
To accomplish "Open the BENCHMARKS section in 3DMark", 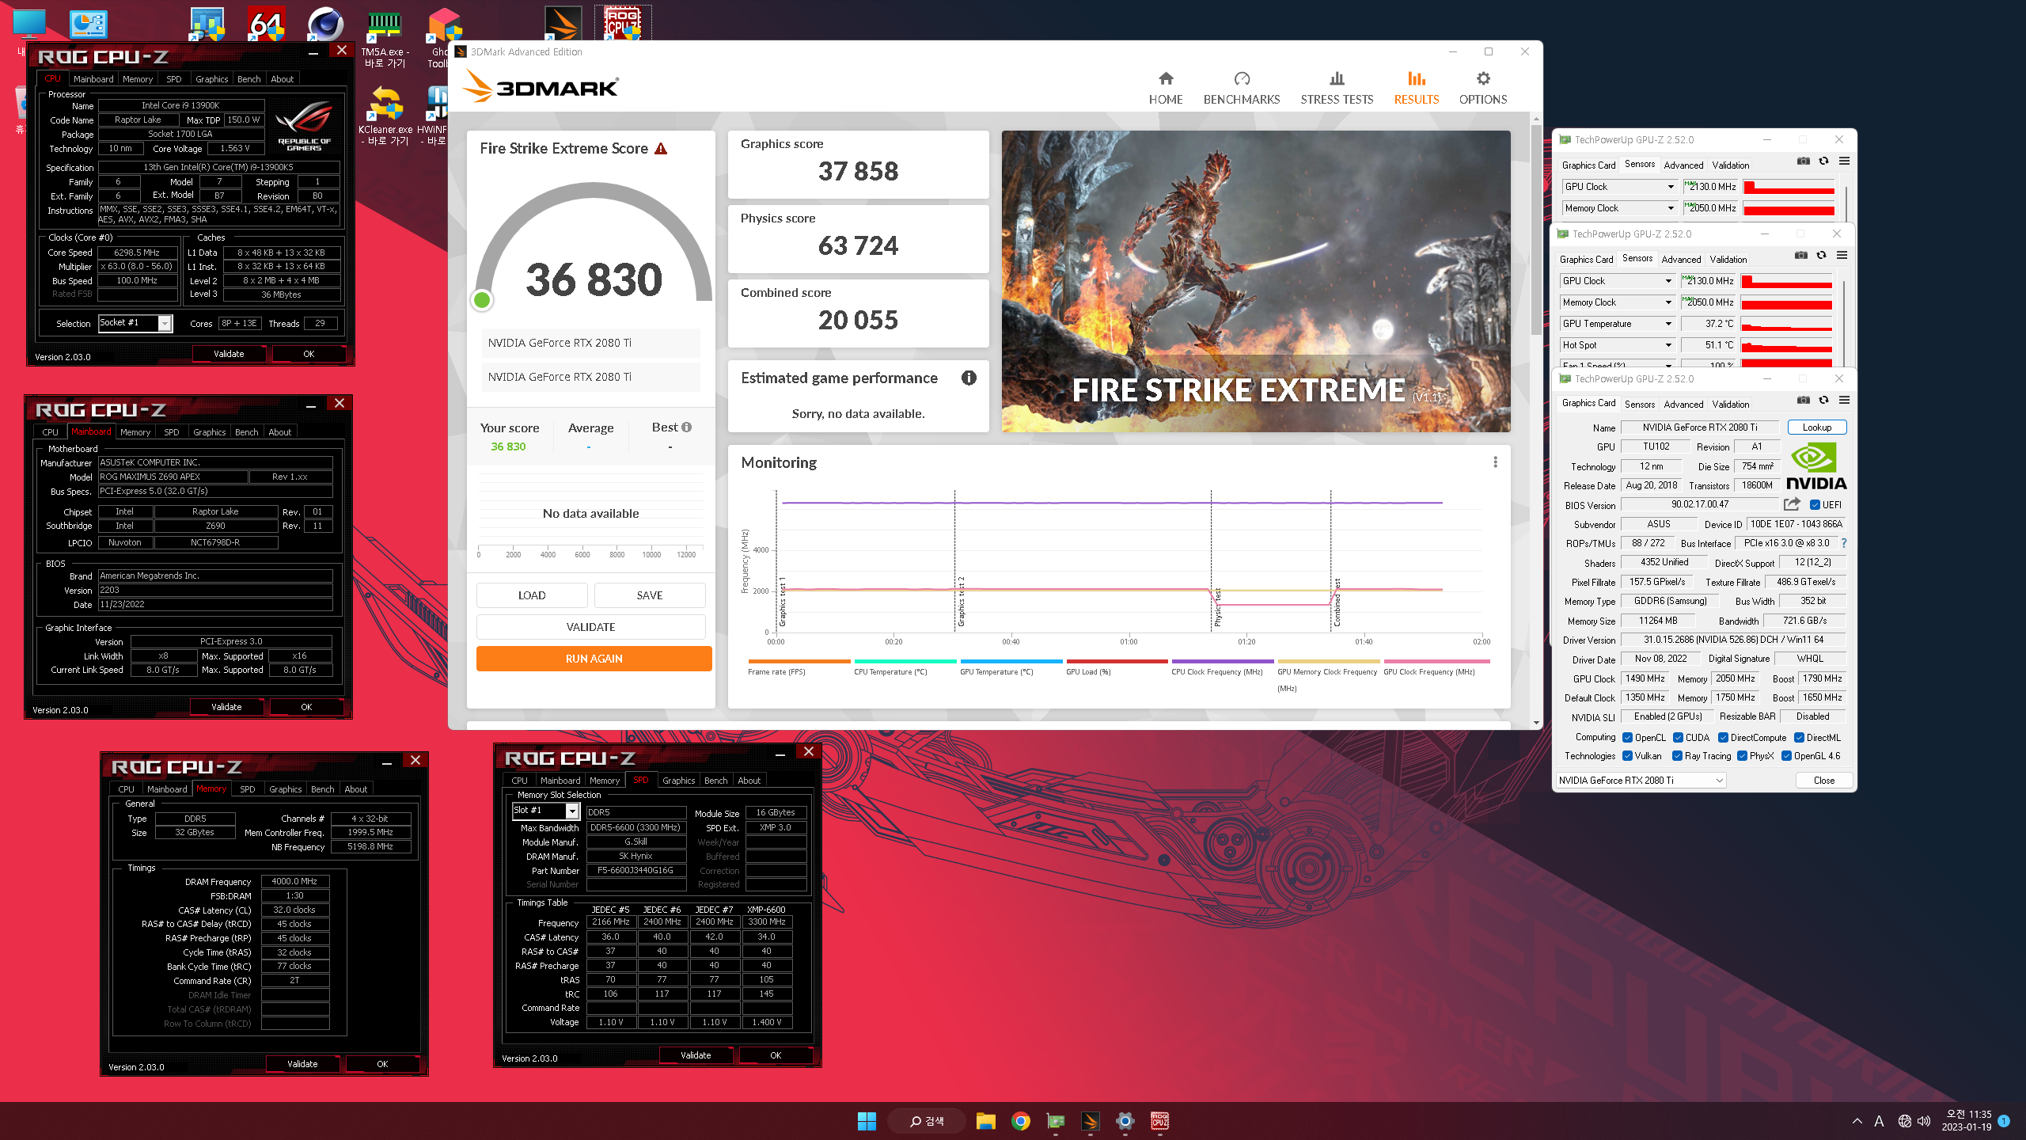I will click(x=1241, y=88).
